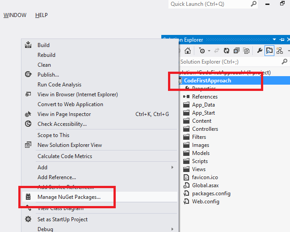The image size is (290, 232).
Task: Select the Controllers folder in the tree
Action: tap(205, 129)
